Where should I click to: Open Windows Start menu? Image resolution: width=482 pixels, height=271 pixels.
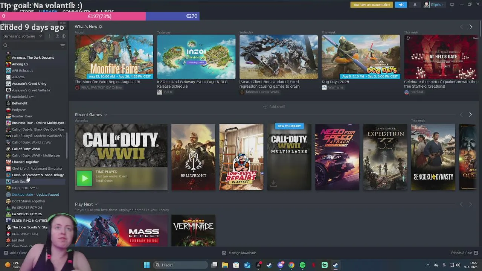(147, 265)
